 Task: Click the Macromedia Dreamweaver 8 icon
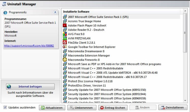coord(65,51)
